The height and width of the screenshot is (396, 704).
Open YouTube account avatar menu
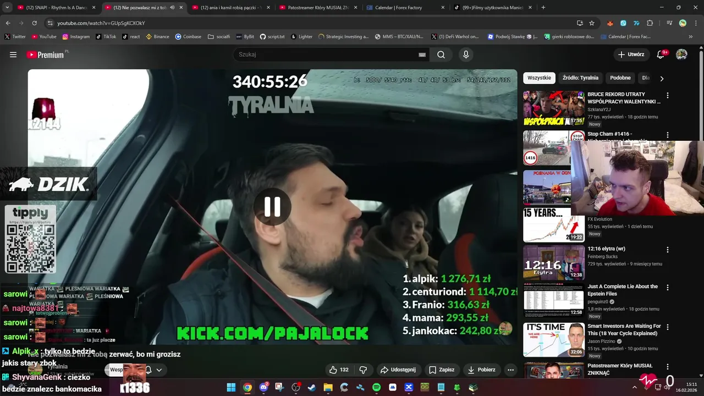[x=681, y=54]
